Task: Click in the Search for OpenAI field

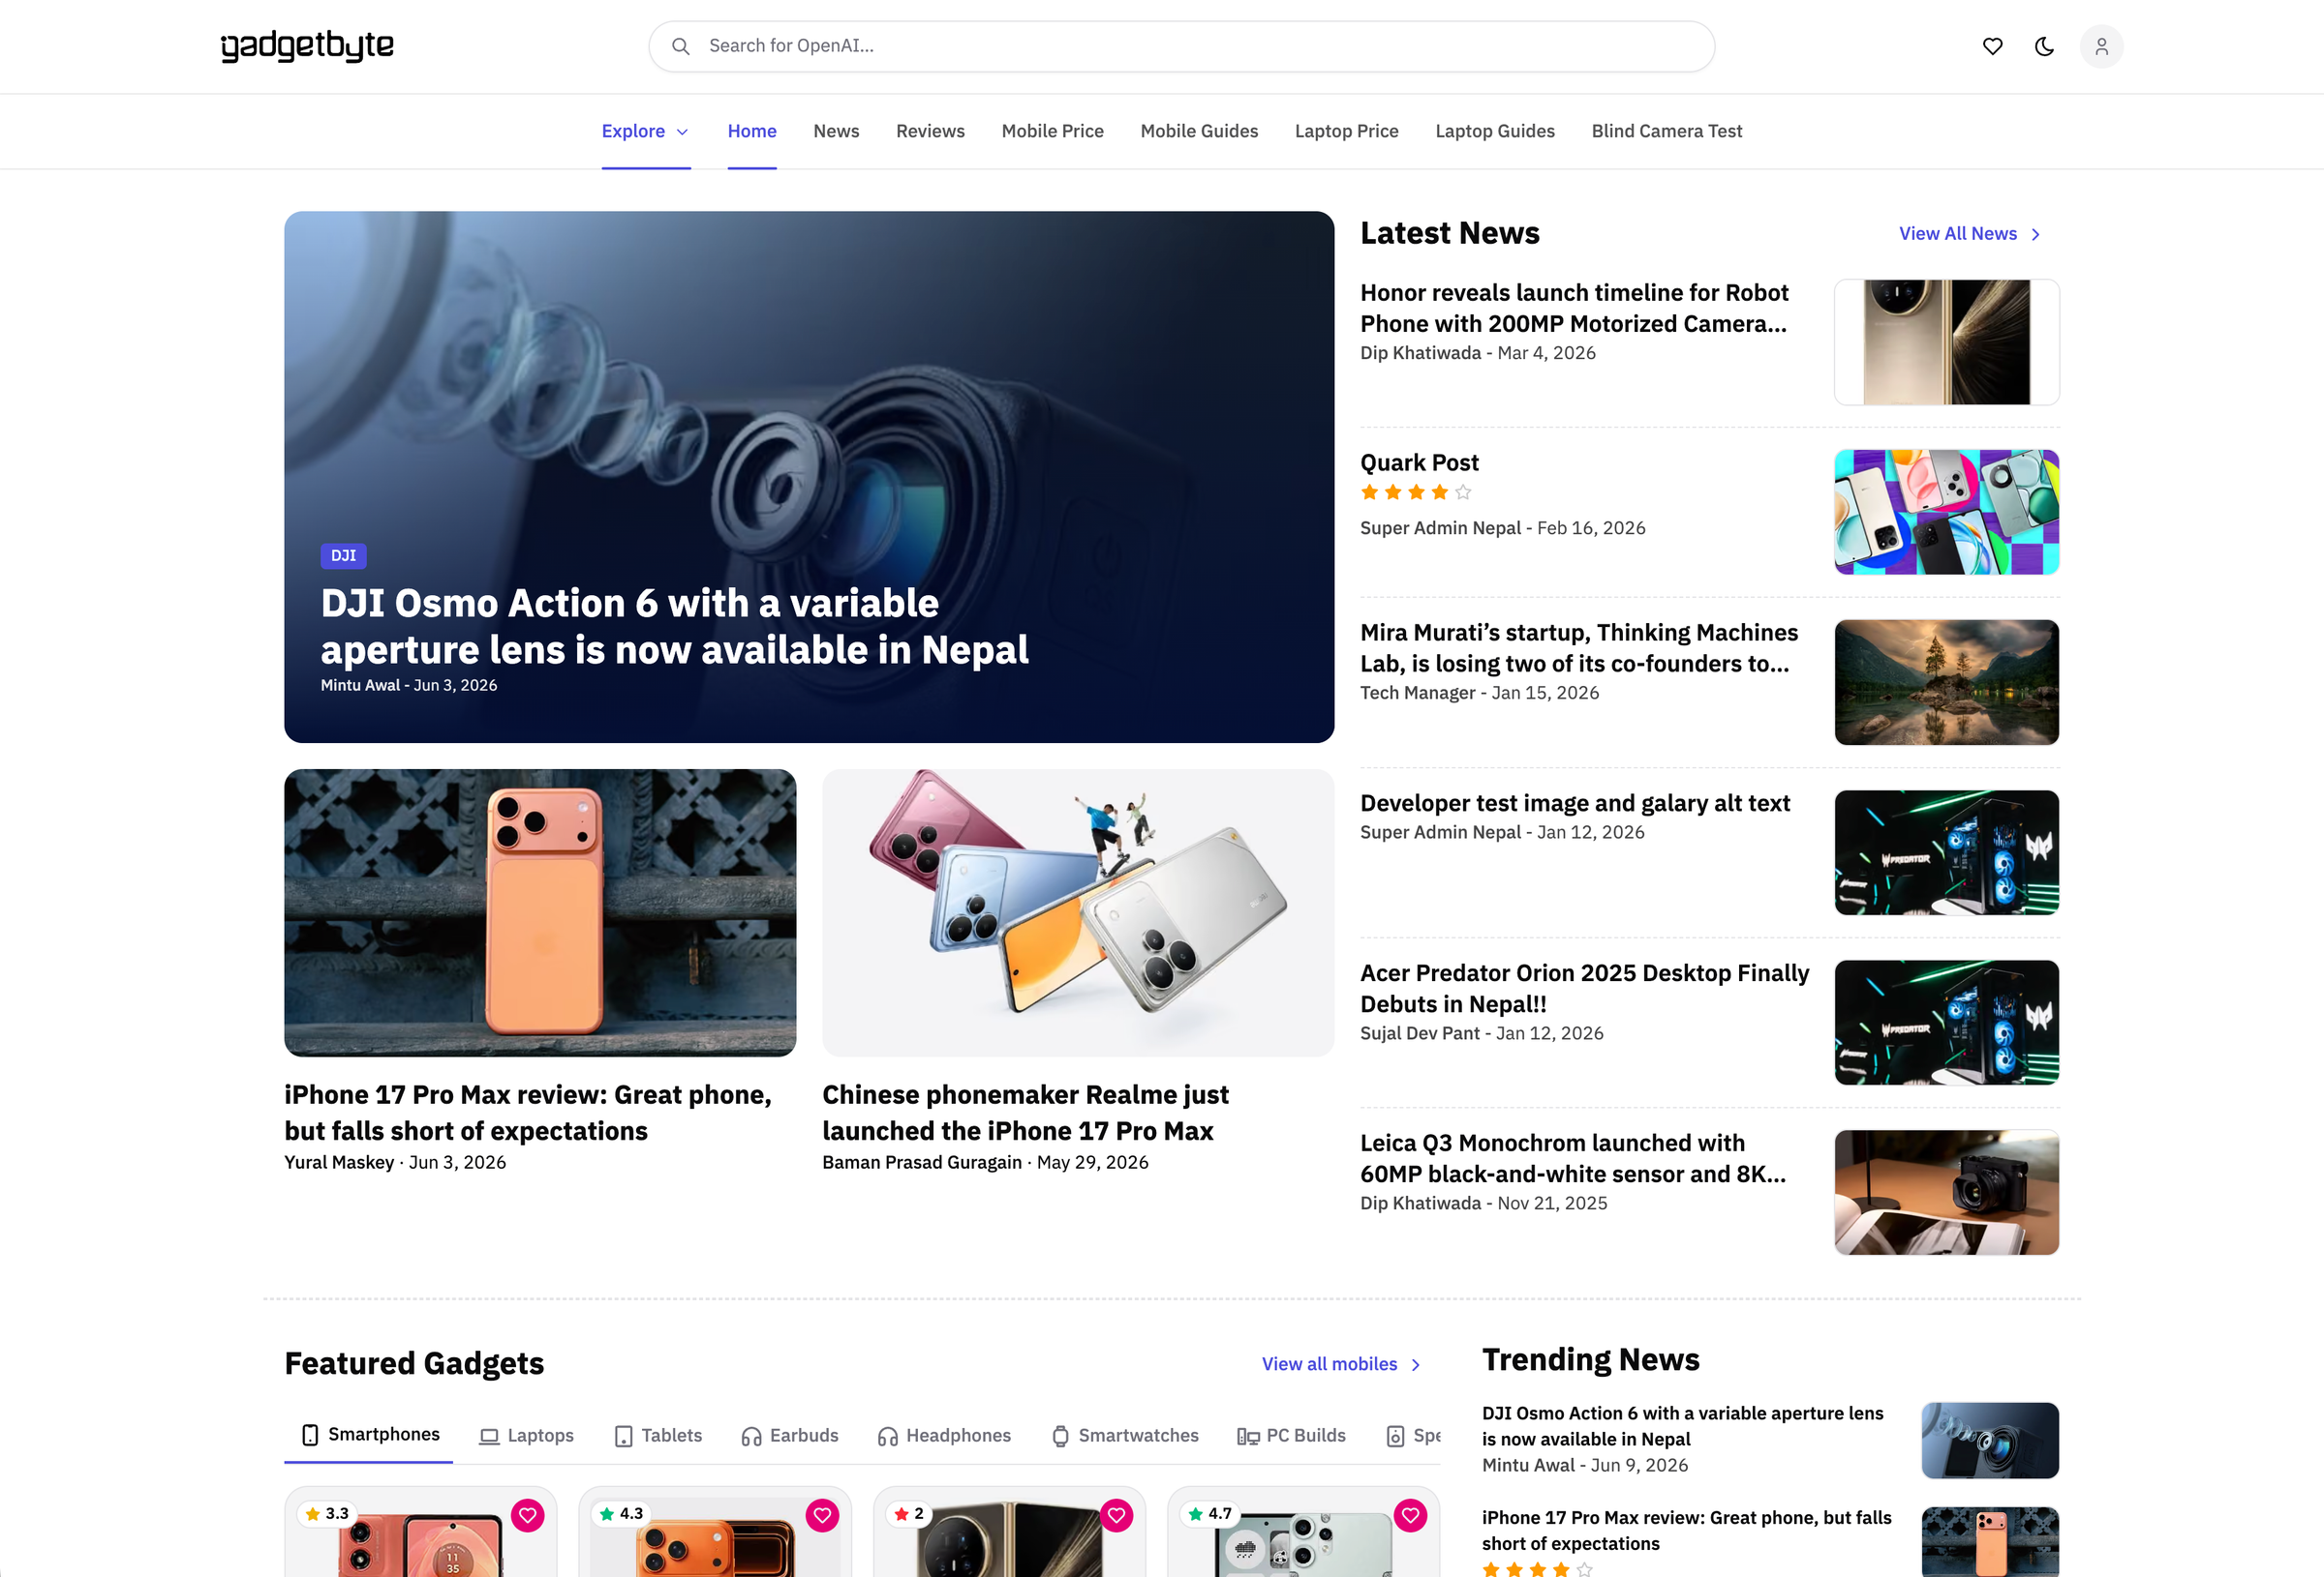Action: pos(1181,46)
